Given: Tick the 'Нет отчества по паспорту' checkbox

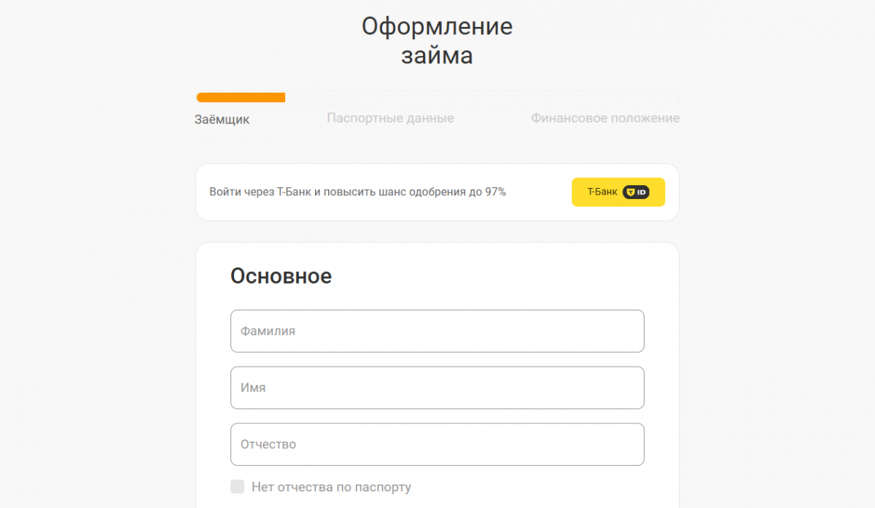Looking at the screenshot, I should pos(237,487).
